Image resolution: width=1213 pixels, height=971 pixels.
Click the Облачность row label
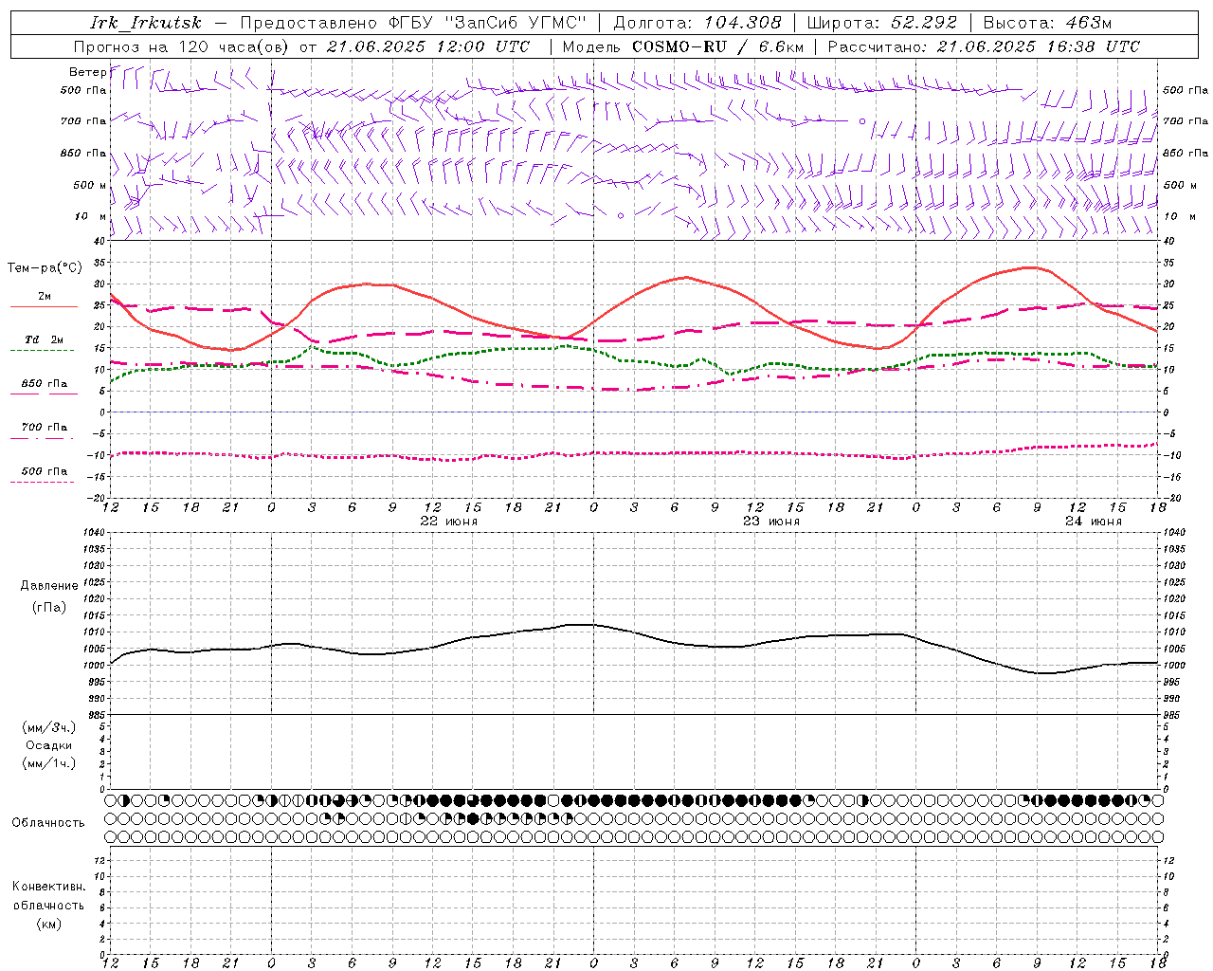click(48, 822)
